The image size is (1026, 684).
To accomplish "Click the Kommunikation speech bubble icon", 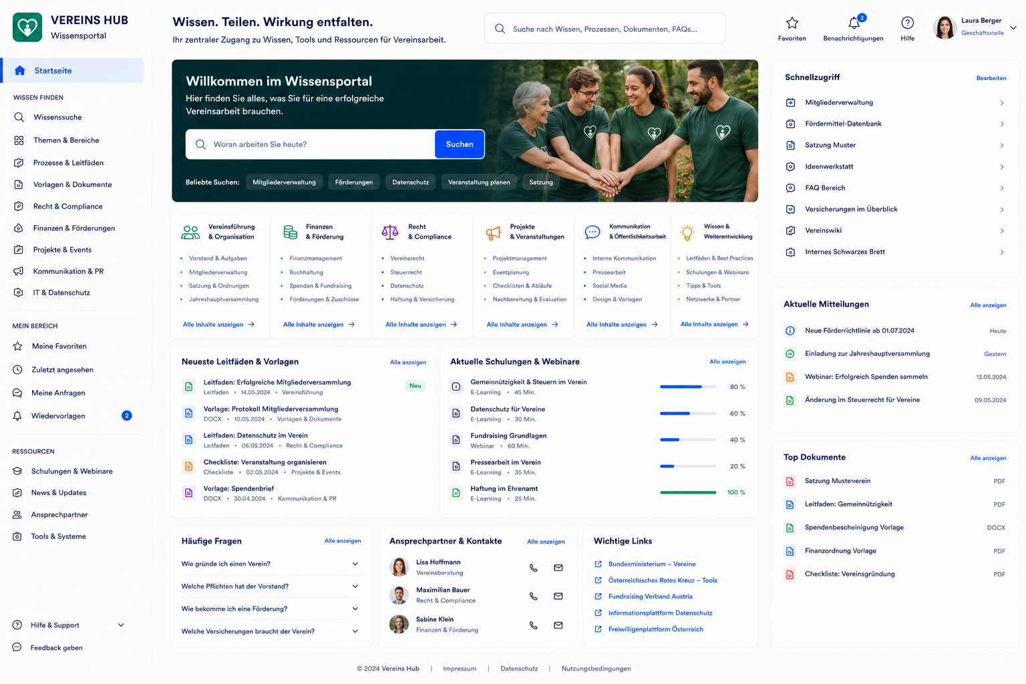I will (592, 232).
